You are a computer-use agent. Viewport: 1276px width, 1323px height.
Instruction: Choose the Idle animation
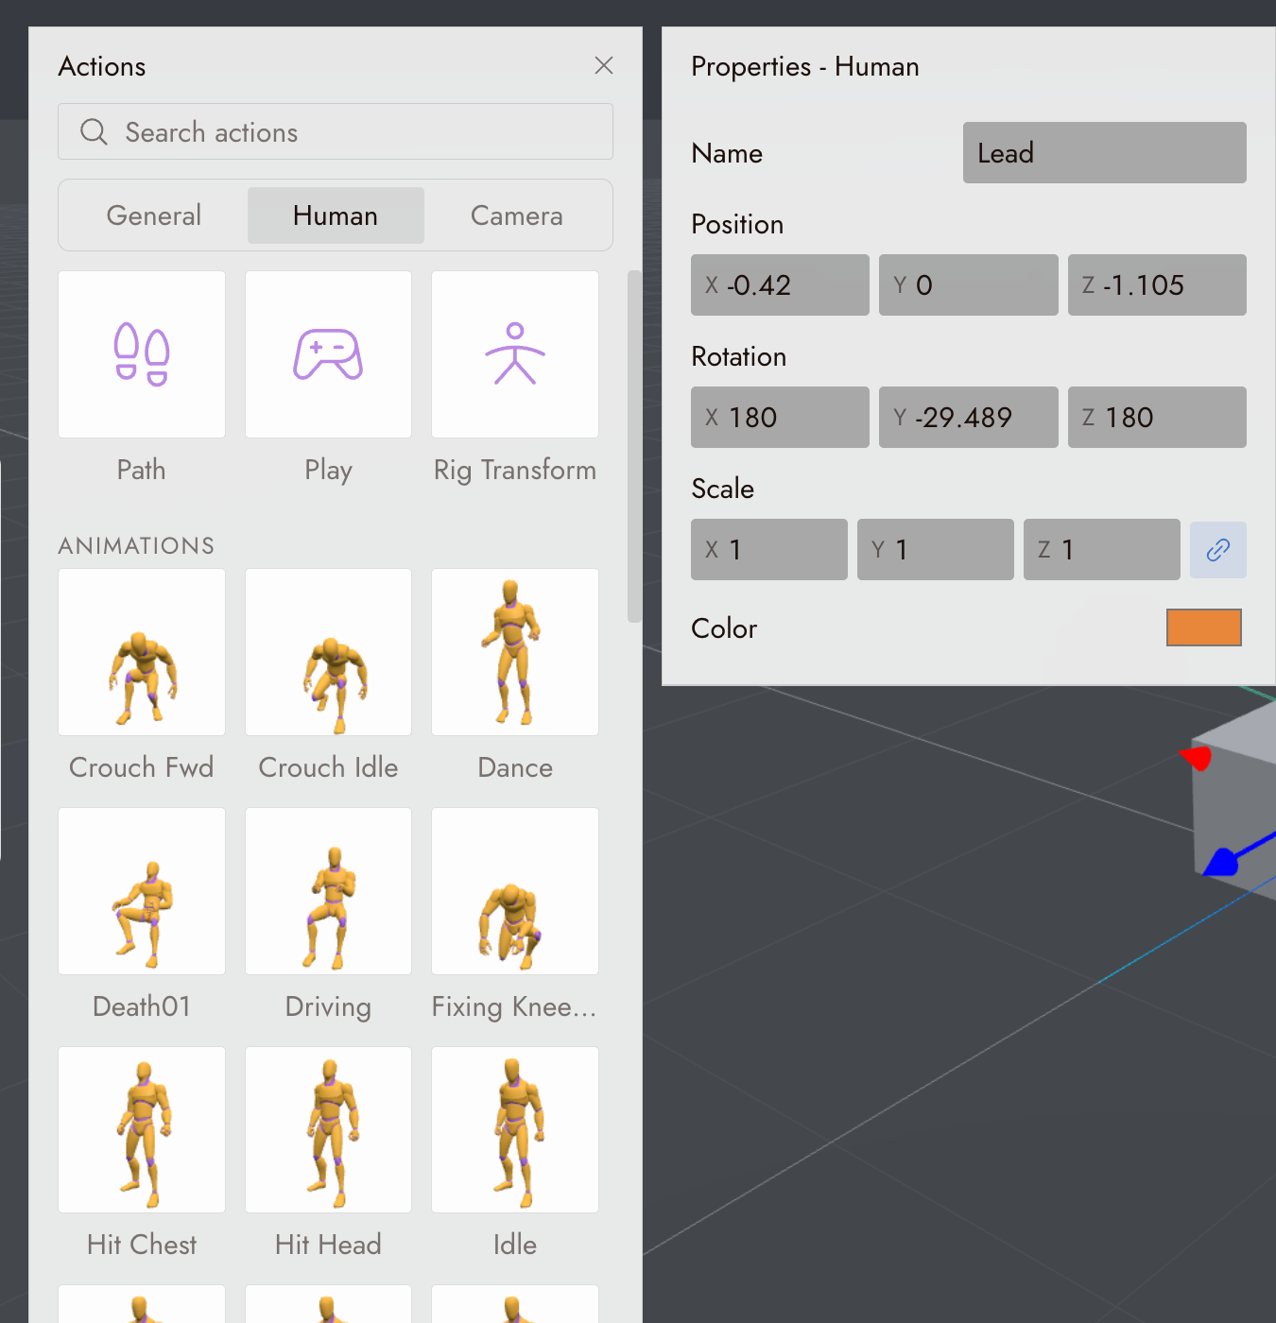point(515,1129)
